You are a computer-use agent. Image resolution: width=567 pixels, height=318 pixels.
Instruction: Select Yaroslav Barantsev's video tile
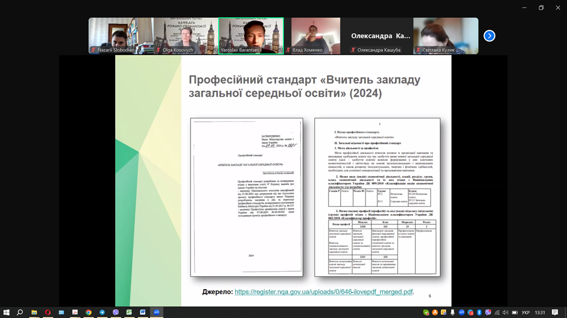point(251,36)
